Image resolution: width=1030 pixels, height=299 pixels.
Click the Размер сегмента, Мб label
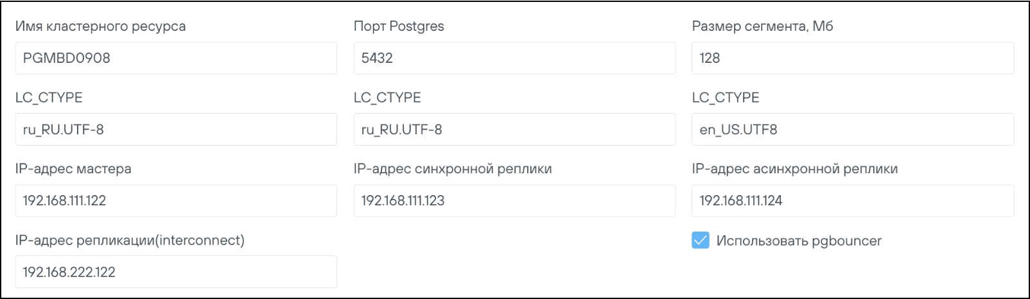[x=762, y=26]
